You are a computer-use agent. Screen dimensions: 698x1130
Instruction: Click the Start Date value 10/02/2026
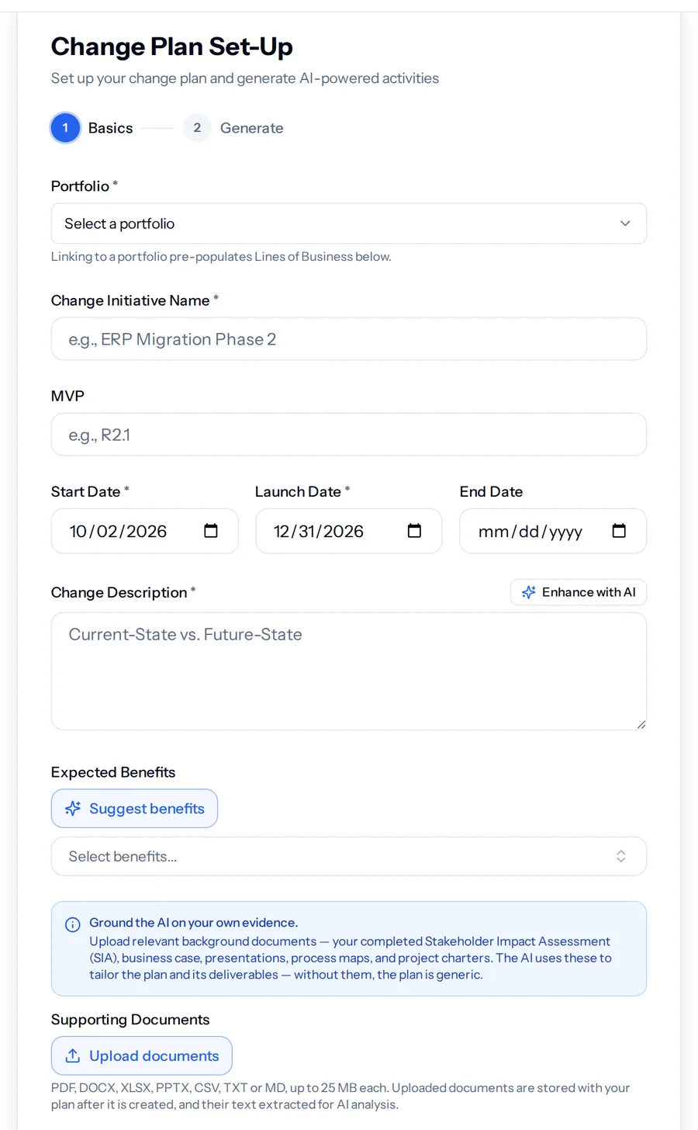118,532
